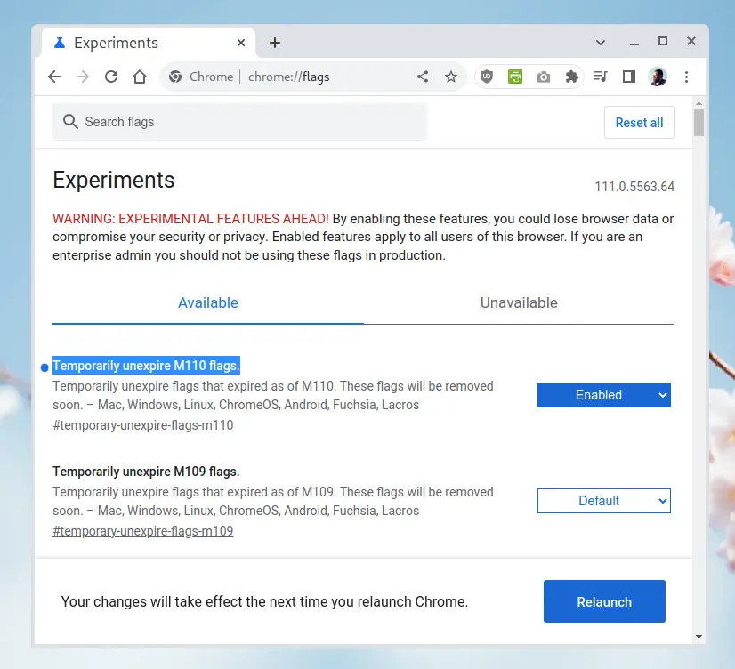This screenshot has height=669, width=735.
Task: Click the page vertical scrollbar thumb
Action: (699, 123)
